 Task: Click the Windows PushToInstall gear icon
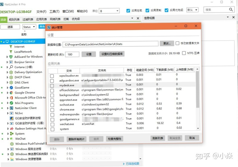tap(12, 144)
